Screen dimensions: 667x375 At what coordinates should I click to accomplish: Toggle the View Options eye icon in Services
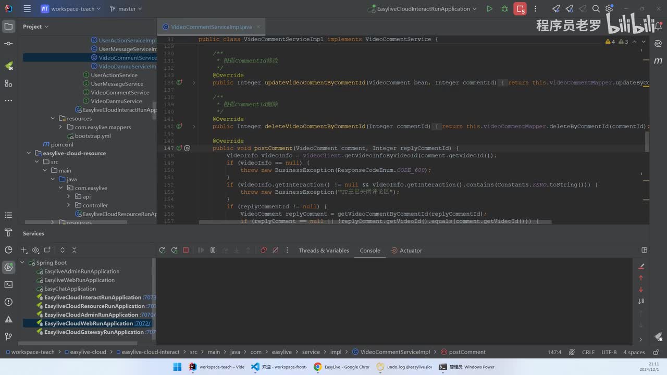tap(35, 251)
